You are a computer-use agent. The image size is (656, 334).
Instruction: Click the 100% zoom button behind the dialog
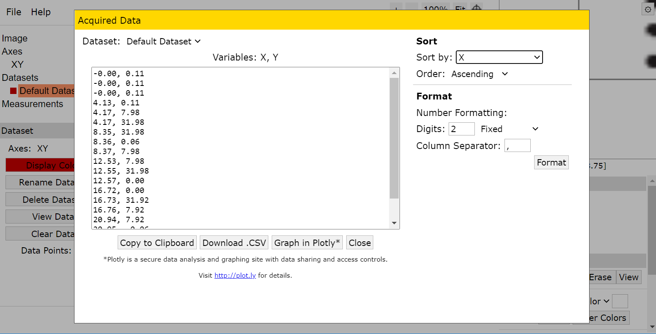pyautogui.click(x=435, y=8)
